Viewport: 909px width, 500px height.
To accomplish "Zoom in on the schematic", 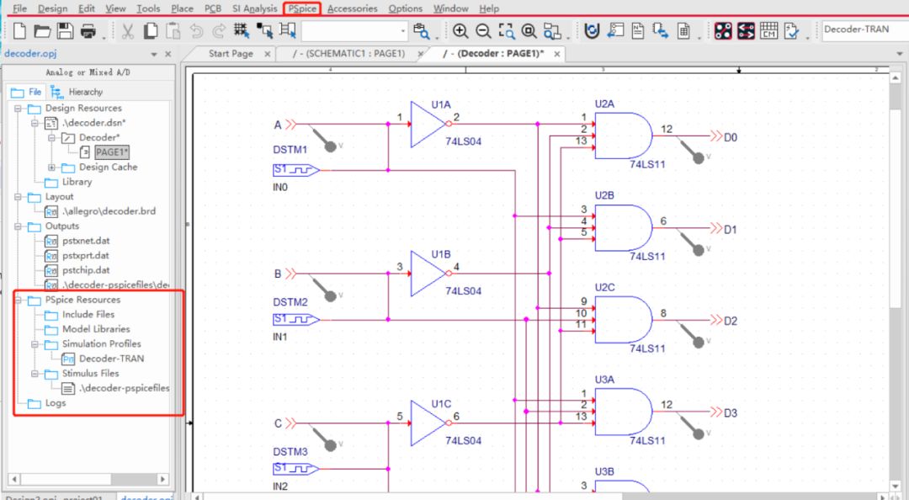I will click(460, 31).
